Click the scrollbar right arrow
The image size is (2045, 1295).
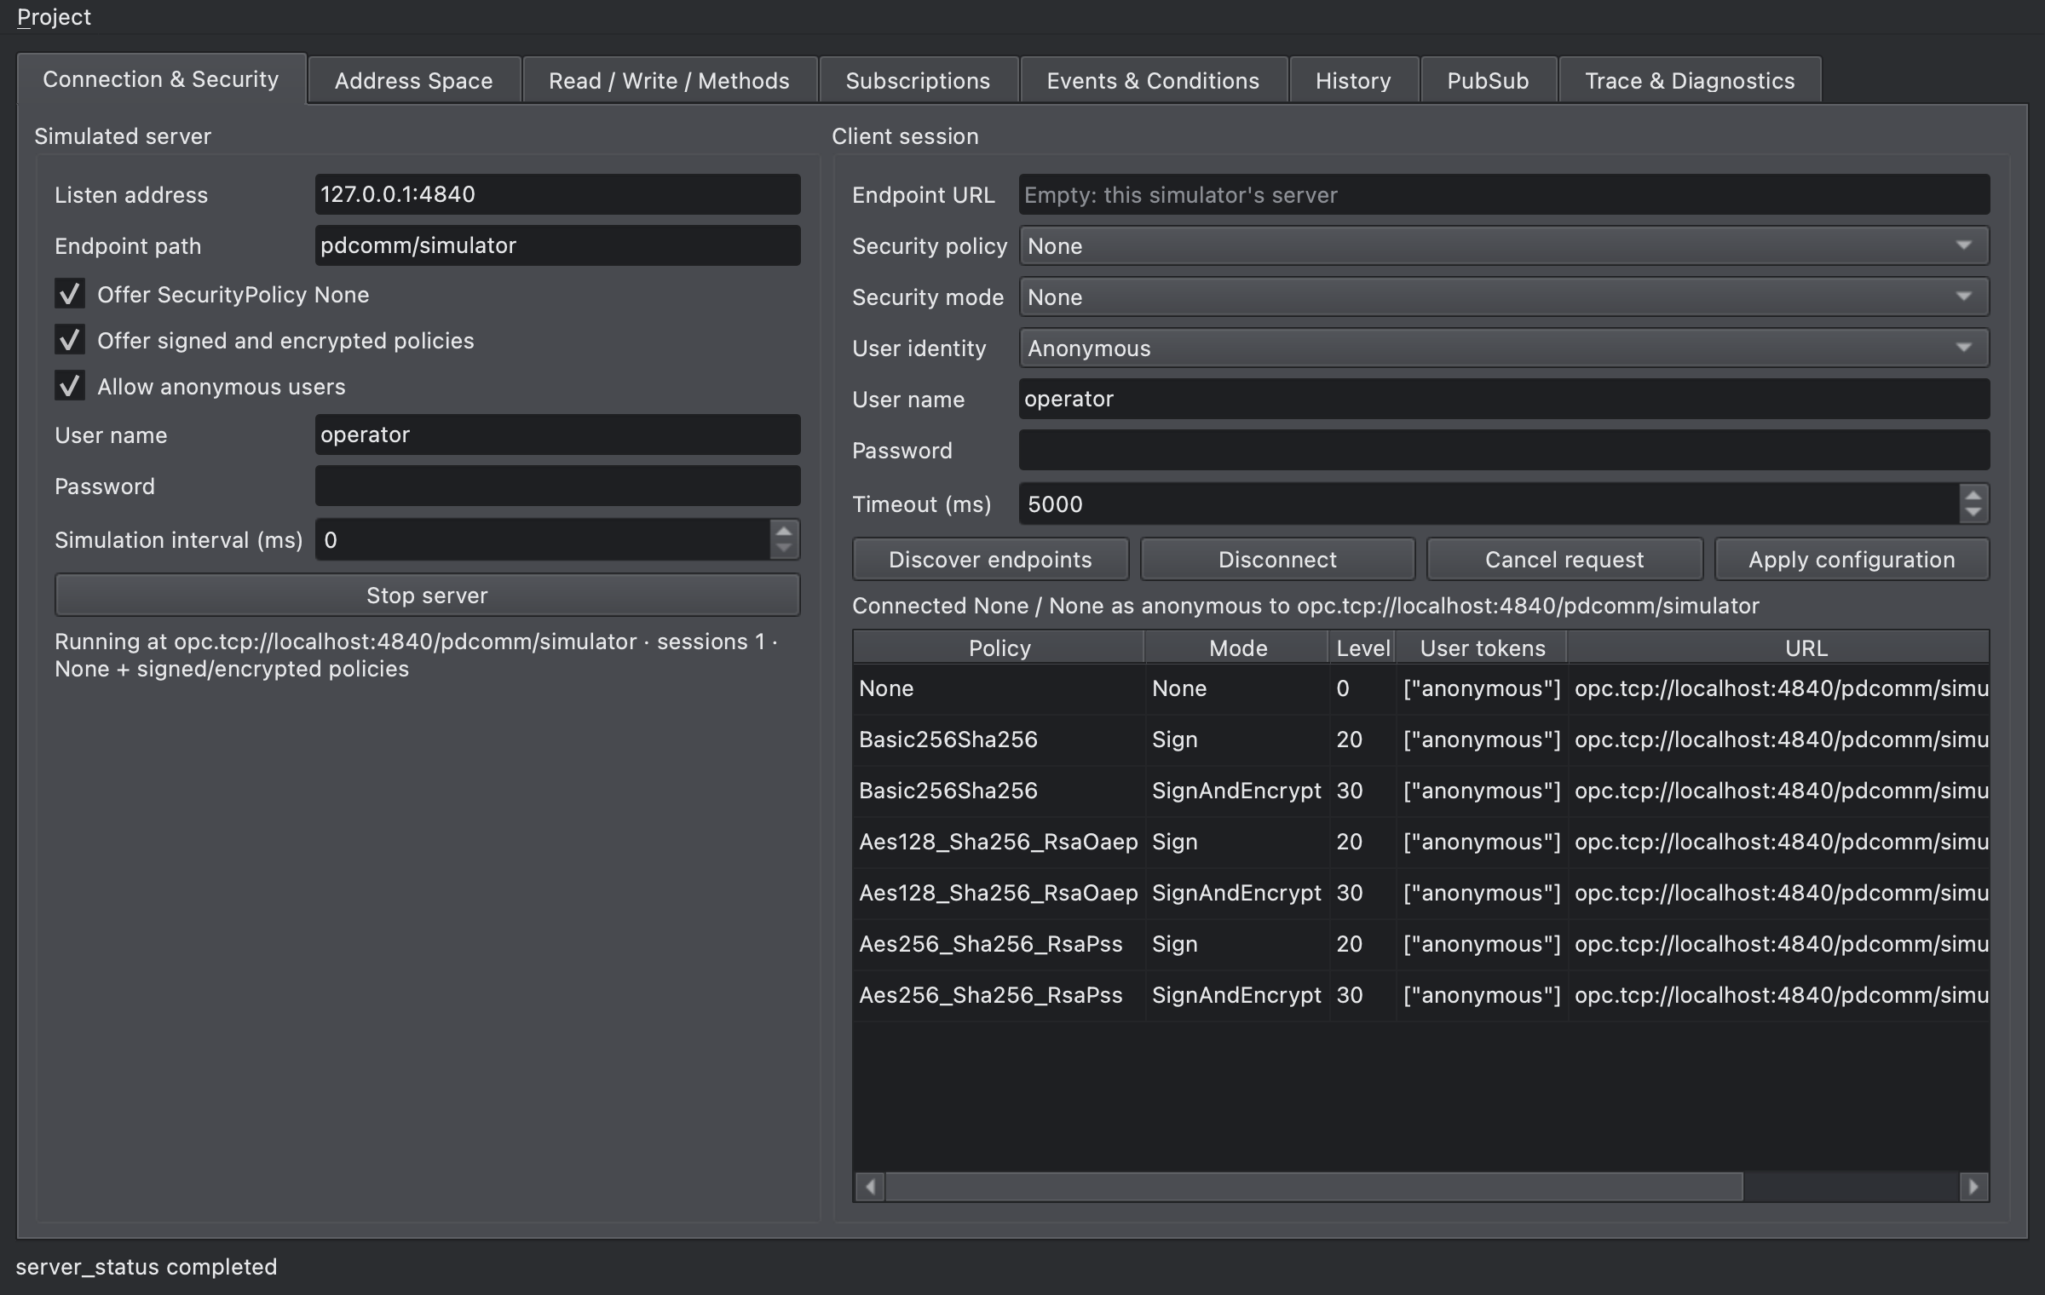(1973, 1186)
